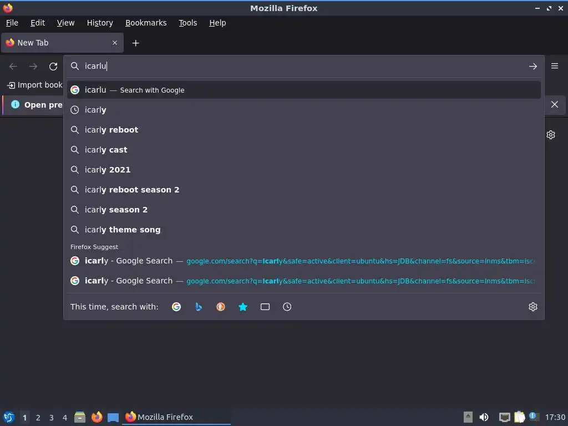Switch to workspace 4
This screenshot has width=568, height=426.
[x=65, y=418]
